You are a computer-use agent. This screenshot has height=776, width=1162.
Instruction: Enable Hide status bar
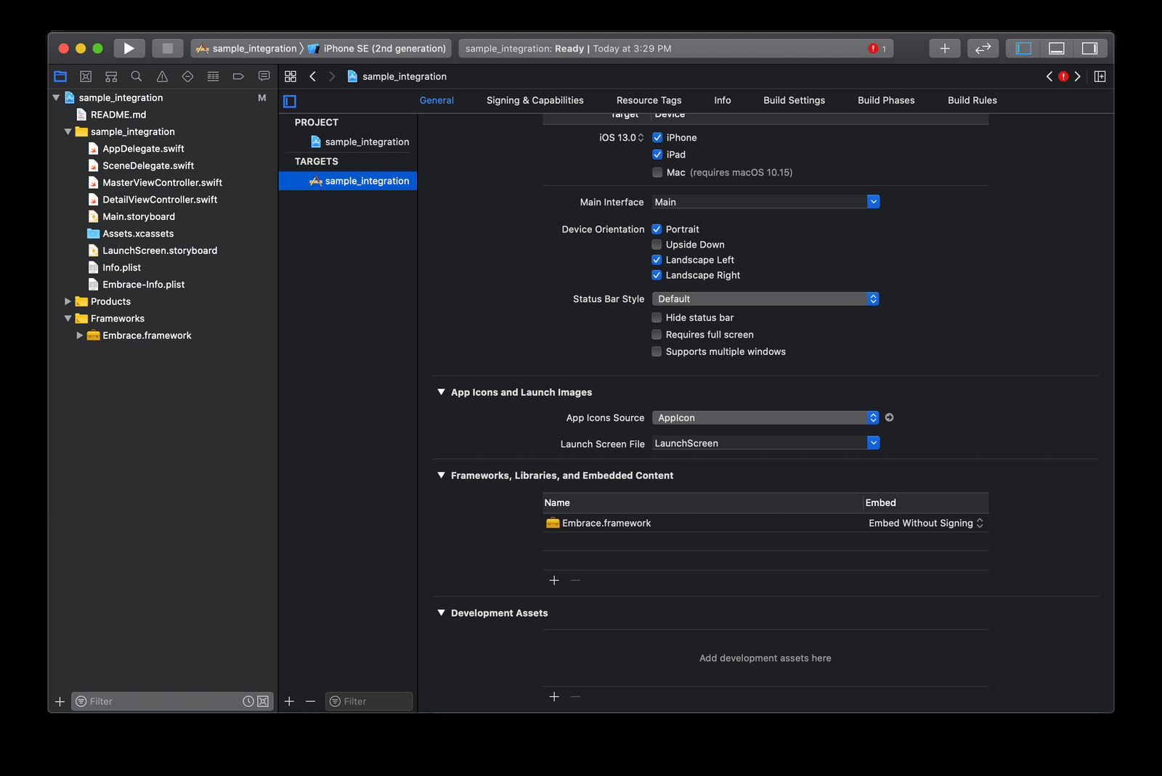pos(657,317)
